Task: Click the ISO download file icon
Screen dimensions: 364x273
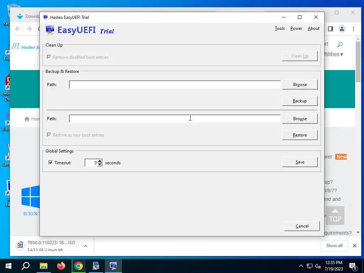Action: point(20,245)
